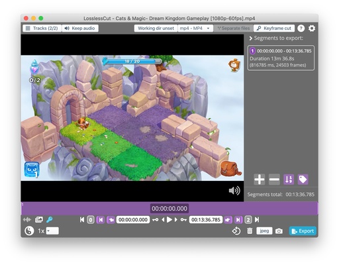Select segment 1 in the export list

tap(281, 58)
